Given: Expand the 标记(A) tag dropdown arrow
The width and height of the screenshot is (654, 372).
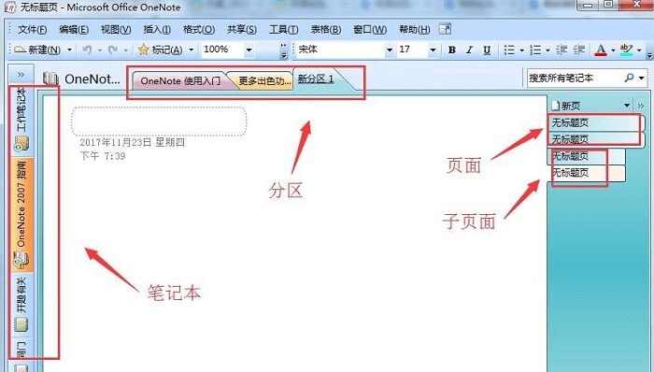Looking at the screenshot, I should point(191,50).
